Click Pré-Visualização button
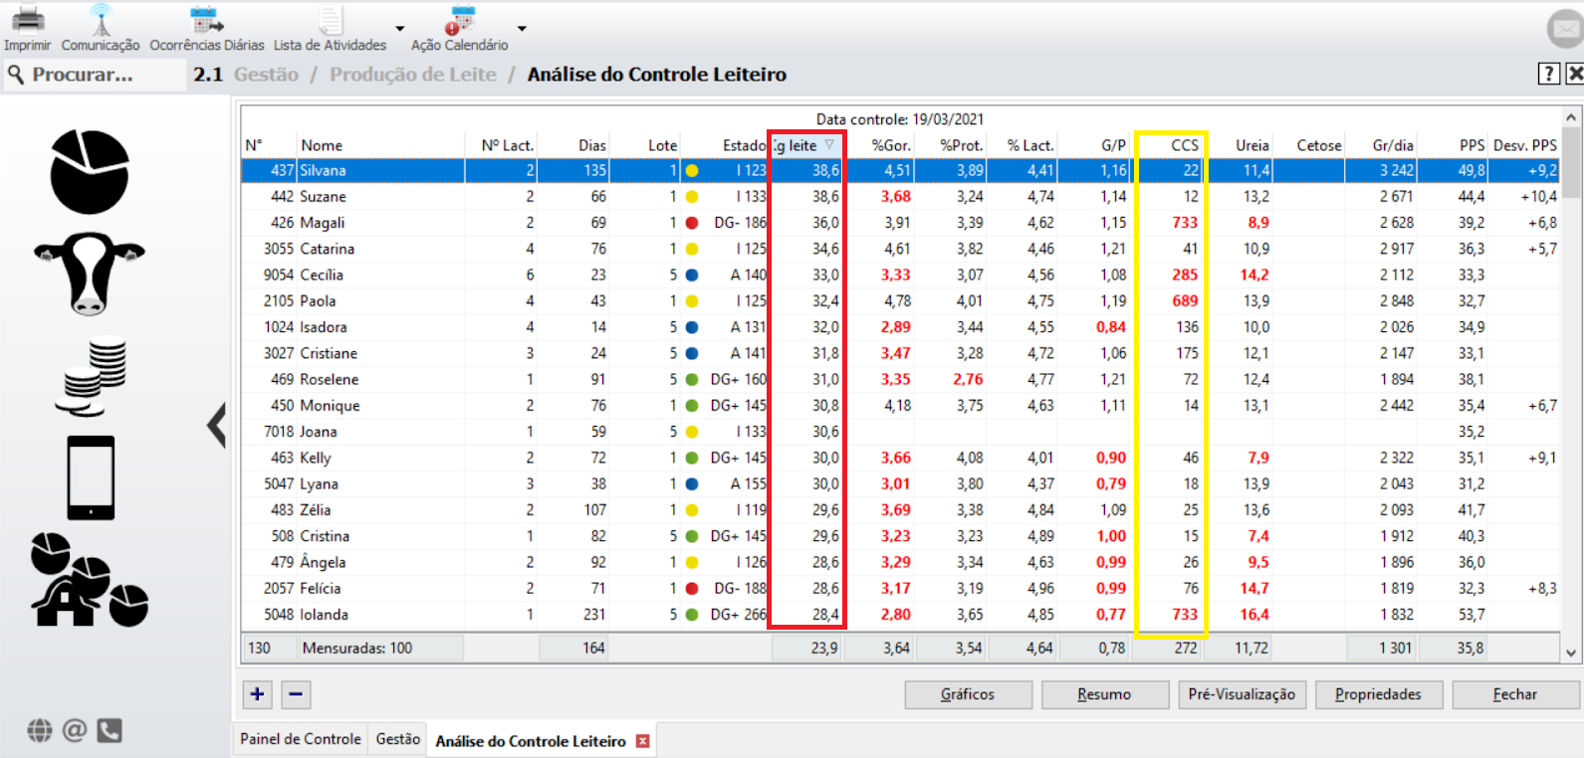1584x758 pixels. pos(1242,694)
